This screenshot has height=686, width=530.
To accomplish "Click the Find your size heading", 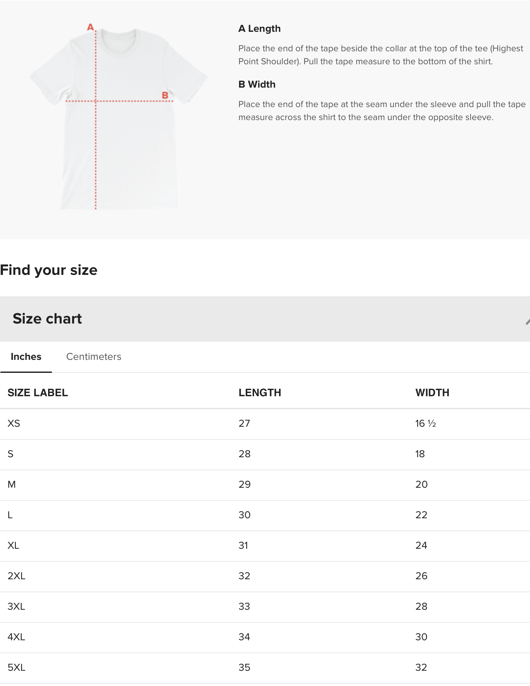I will coord(49,270).
